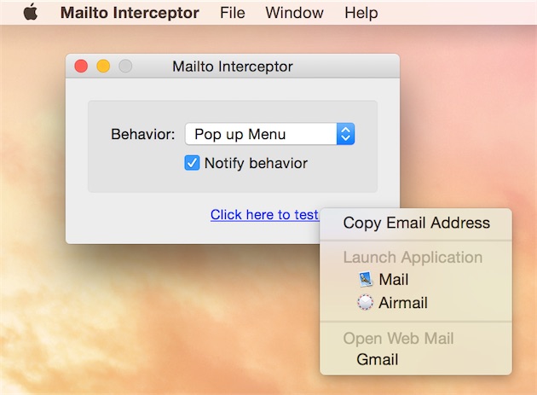Minimize window with the yellow button
The height and width of the screenshot is (395, 537).
tap(103, 66)
